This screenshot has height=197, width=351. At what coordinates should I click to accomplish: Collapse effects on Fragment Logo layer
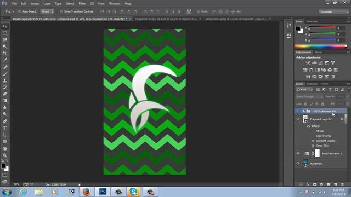346,119
